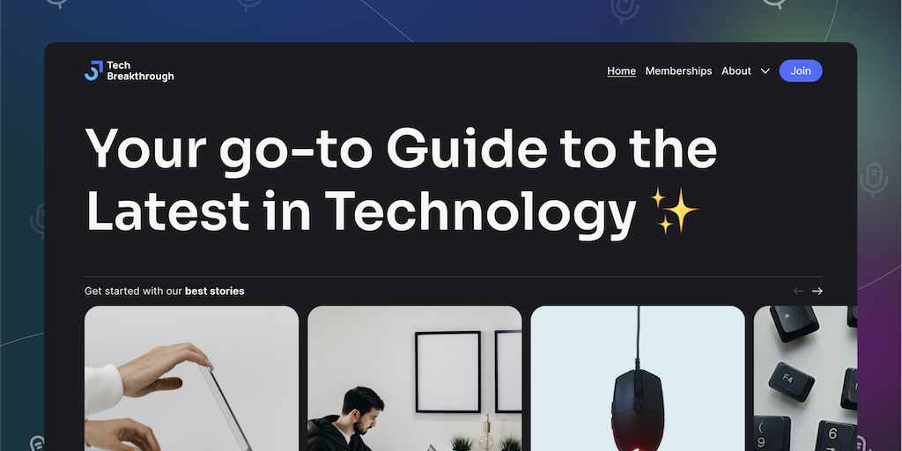
Task: Click the F4 keycap in the keyboard photo
Action: (x=791, y=381)
